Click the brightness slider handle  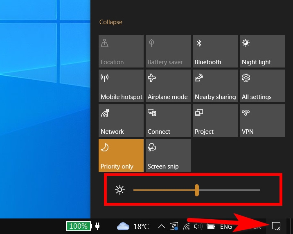coord(196,190)
